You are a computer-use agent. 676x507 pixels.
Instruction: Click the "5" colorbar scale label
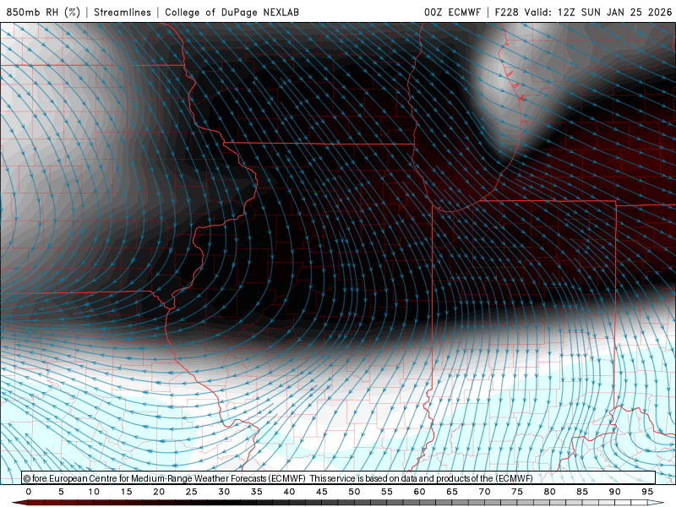[61, 492]
